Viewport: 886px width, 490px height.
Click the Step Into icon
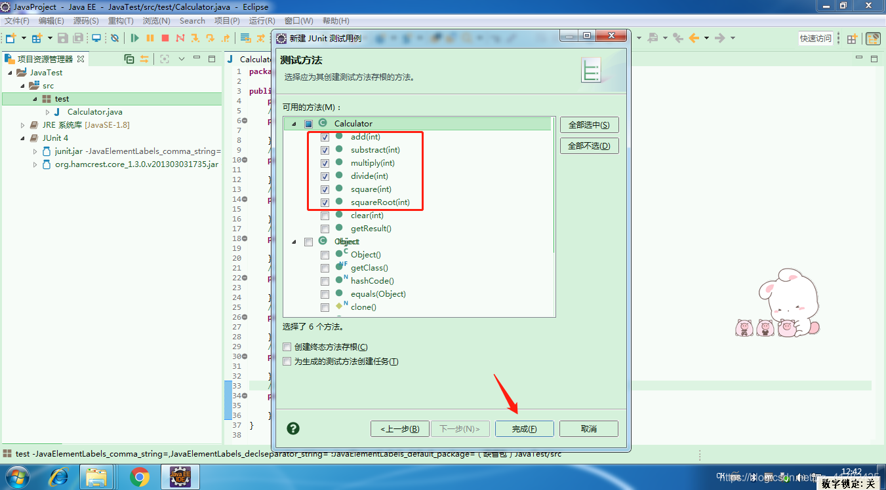tap(195, 38)
